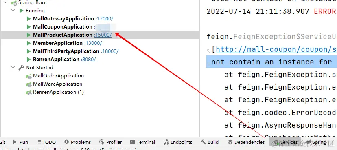This screenshot has height=150, width=337.
Task: Click the wrench icon beside Not Started
Action: (21, 68)
